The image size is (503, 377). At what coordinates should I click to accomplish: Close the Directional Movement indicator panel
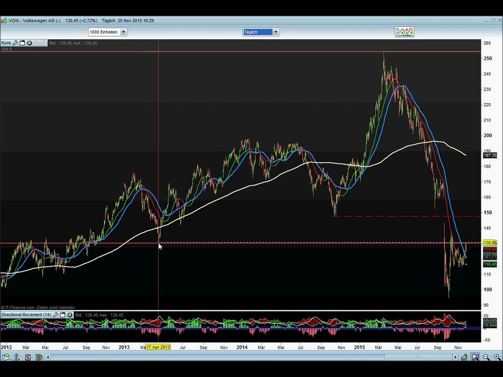click(x=70, y=315)
